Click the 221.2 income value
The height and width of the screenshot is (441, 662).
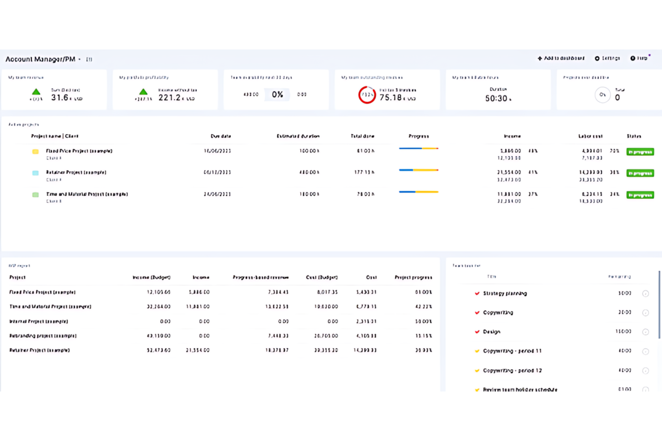tap(170, 97)
